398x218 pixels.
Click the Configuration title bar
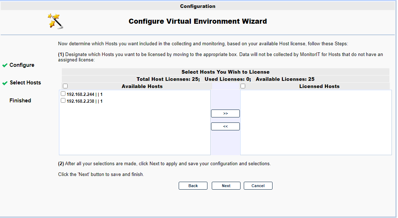pyautogui.click(x=198, y=6)
